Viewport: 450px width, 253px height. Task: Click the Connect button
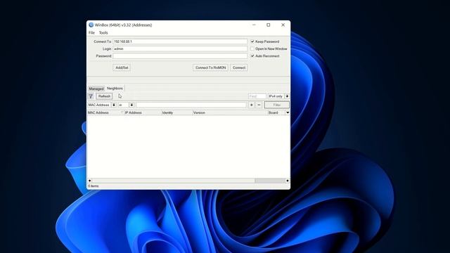pos(239,67)
